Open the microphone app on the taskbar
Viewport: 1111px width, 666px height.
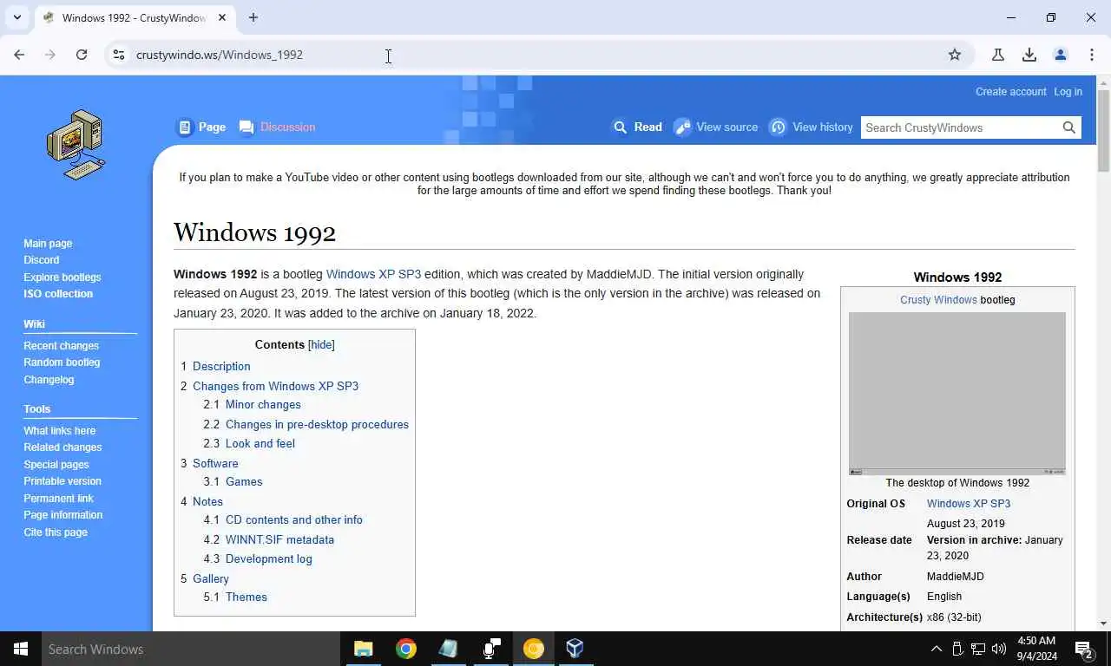pos(491,649)
